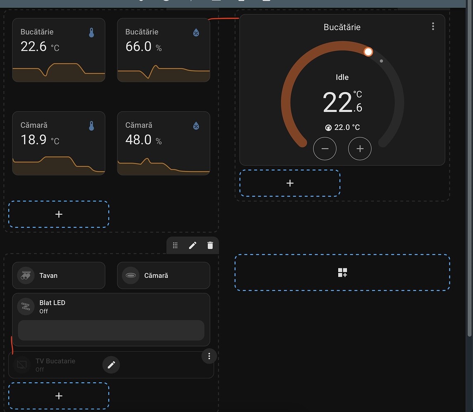Edit the section using the pencil icon

pos(192,245)
